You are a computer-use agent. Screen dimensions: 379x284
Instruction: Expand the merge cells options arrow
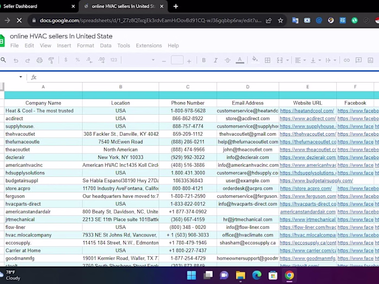(x=287, y=60)
